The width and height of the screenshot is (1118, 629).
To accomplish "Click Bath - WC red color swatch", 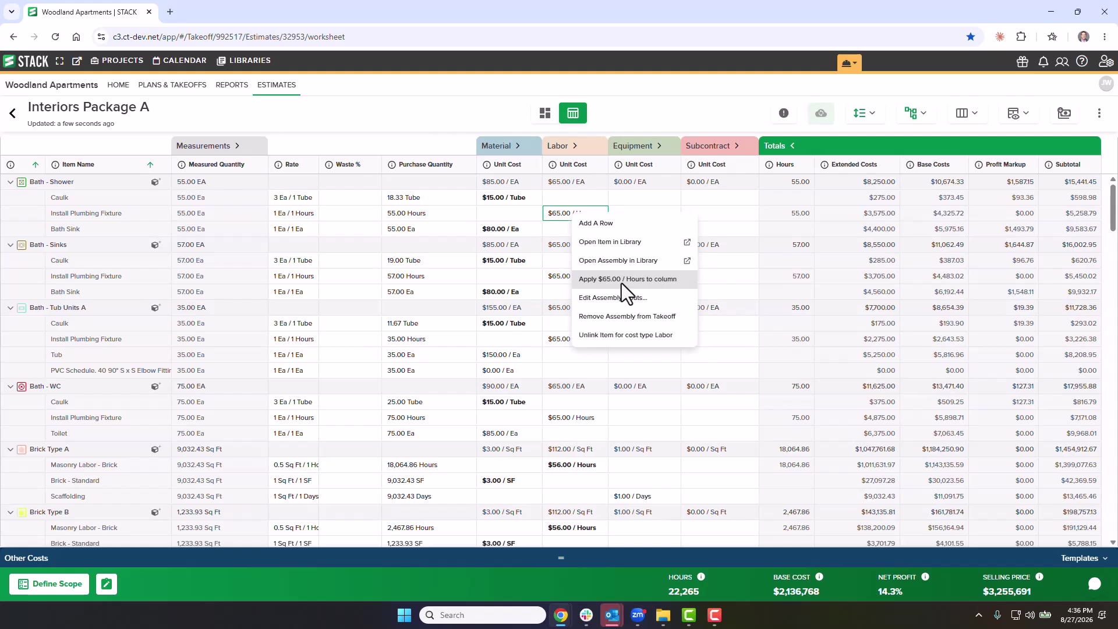I will tap(22, 386).
